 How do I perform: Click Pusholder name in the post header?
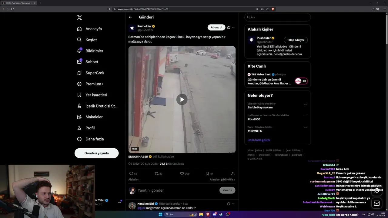tap(144, 26)
